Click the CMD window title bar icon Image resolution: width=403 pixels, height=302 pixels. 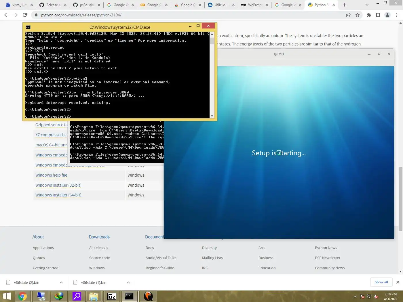click(28, 27)
